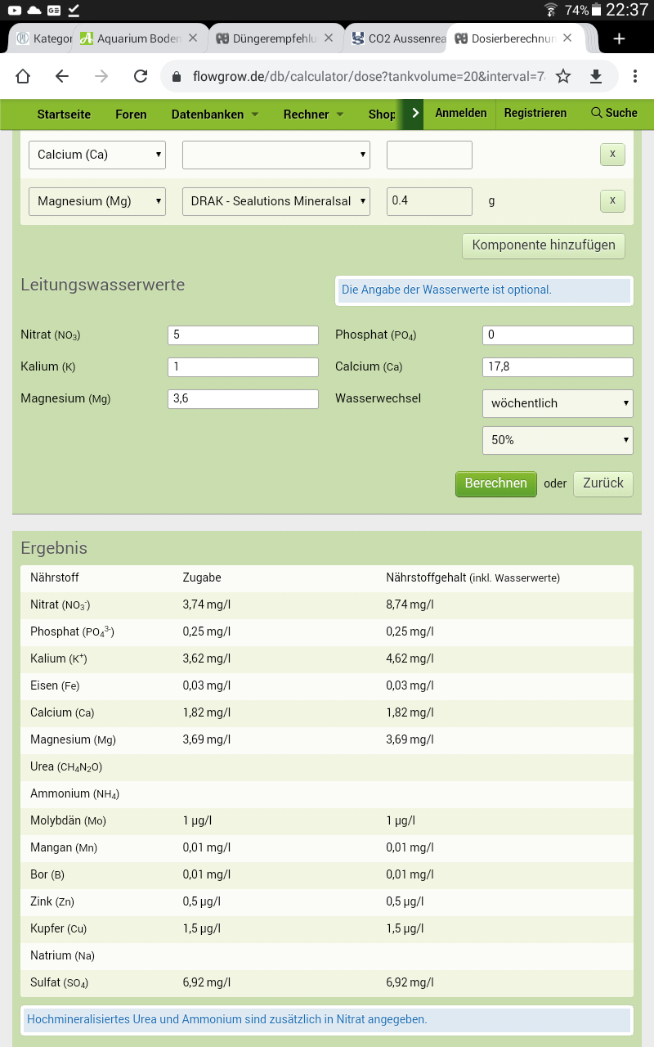
Task: Close the Aquarium Boden tab
Action: coord(193,38)
